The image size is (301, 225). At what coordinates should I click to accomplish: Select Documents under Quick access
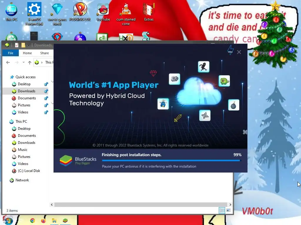[27, 98]
